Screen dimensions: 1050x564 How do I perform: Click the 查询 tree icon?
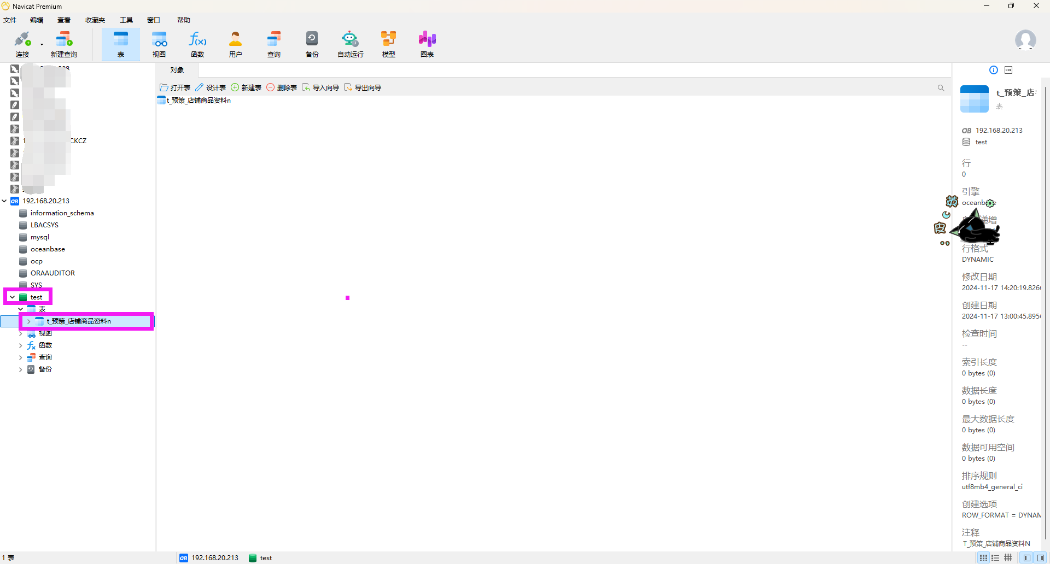click(x=31, y=357)
